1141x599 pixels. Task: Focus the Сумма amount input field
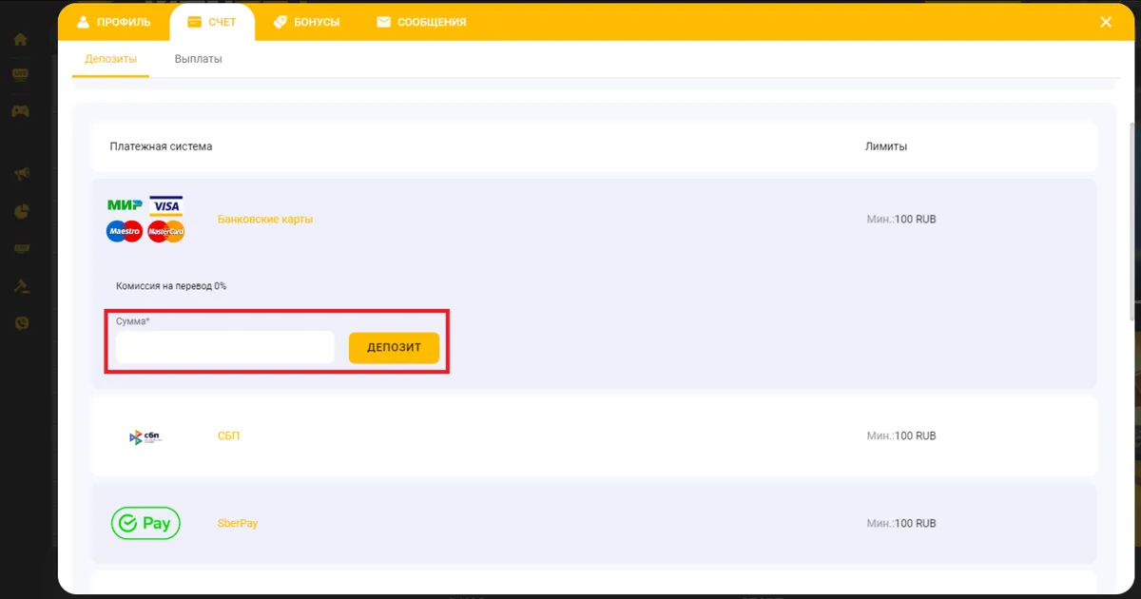coord(225,348)
